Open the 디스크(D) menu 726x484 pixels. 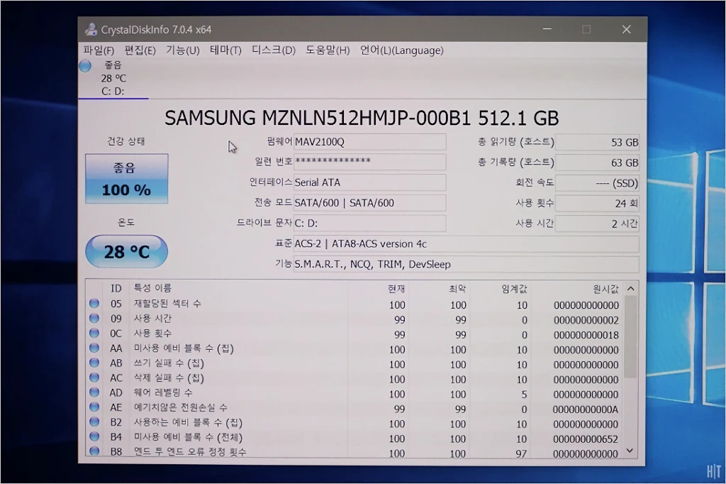pyautogui.click(x=274, y=50)
